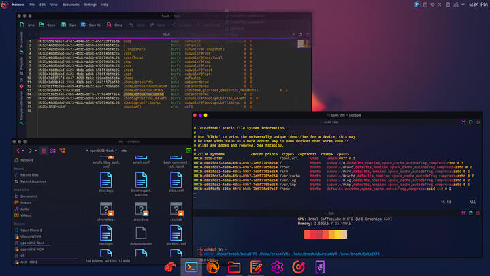The height and width of the screenshot is (276, 490).
Task: Select Videos in Dolphin sidebar
Action: pyautogui.click(x=22, y=215)
